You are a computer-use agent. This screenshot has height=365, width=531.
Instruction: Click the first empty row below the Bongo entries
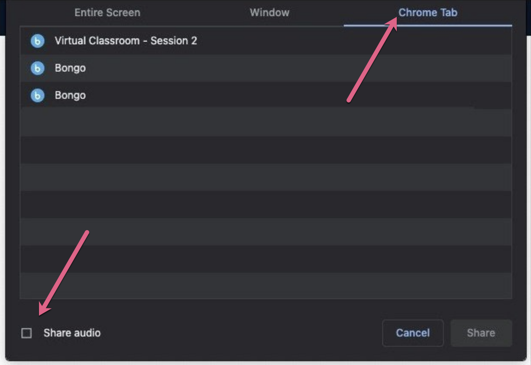click(x=265, y=122)
